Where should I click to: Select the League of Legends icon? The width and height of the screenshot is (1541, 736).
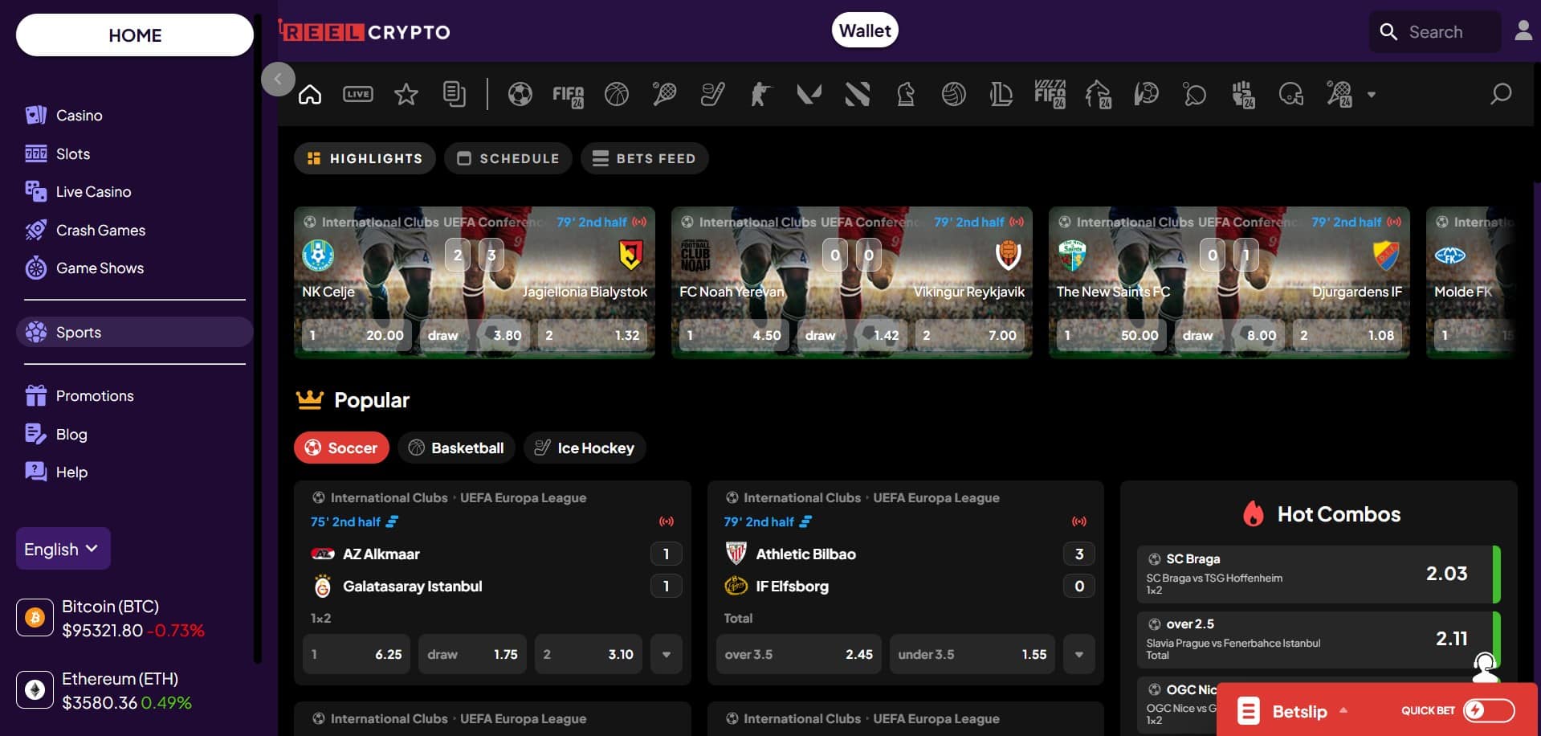1001,95
